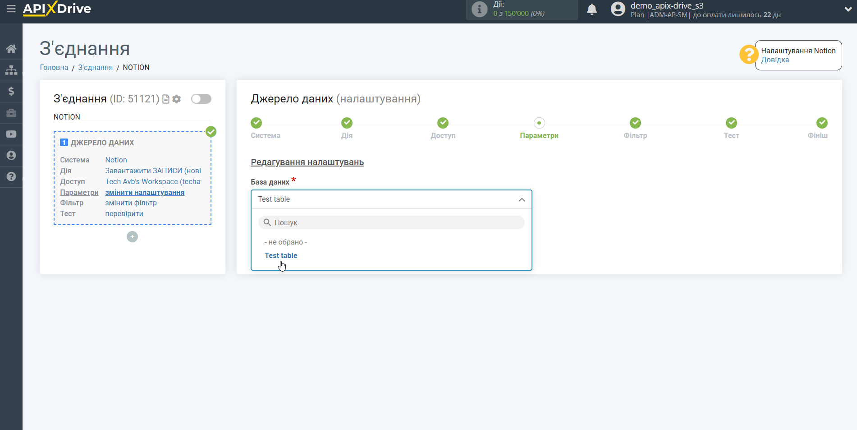Click the ДЖЕРЕЛО ДАНИХ block header
The width and height of the screenshot is (857, 430).
[102, 143]
